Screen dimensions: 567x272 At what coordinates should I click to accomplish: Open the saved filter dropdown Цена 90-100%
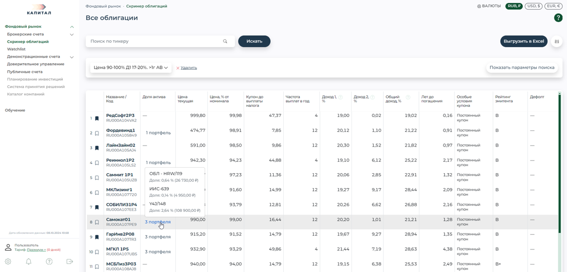[131, 68]
